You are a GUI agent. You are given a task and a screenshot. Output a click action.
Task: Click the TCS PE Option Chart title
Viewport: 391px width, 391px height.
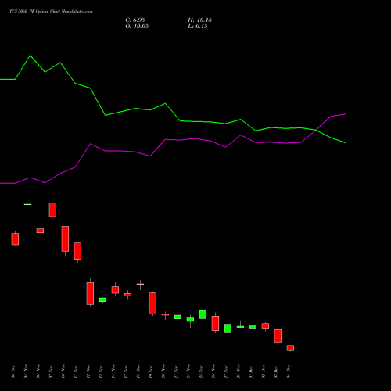pyautogui.click(x=51, y=12)
